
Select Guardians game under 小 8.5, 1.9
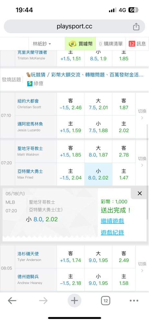[x=98, y=58]
